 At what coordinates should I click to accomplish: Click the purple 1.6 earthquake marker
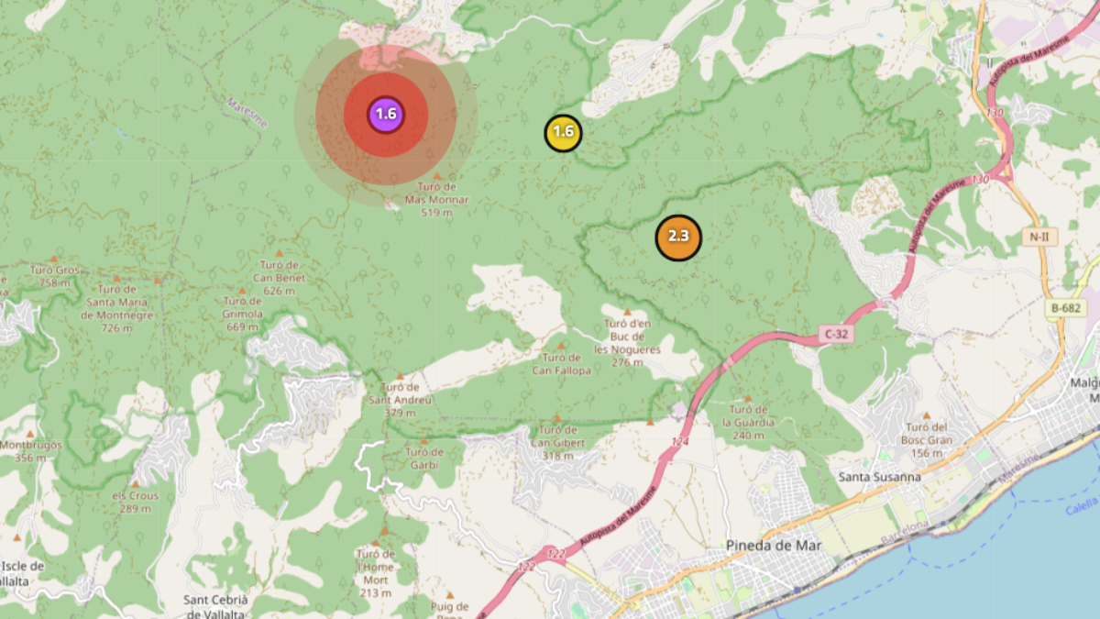[386, 115]
